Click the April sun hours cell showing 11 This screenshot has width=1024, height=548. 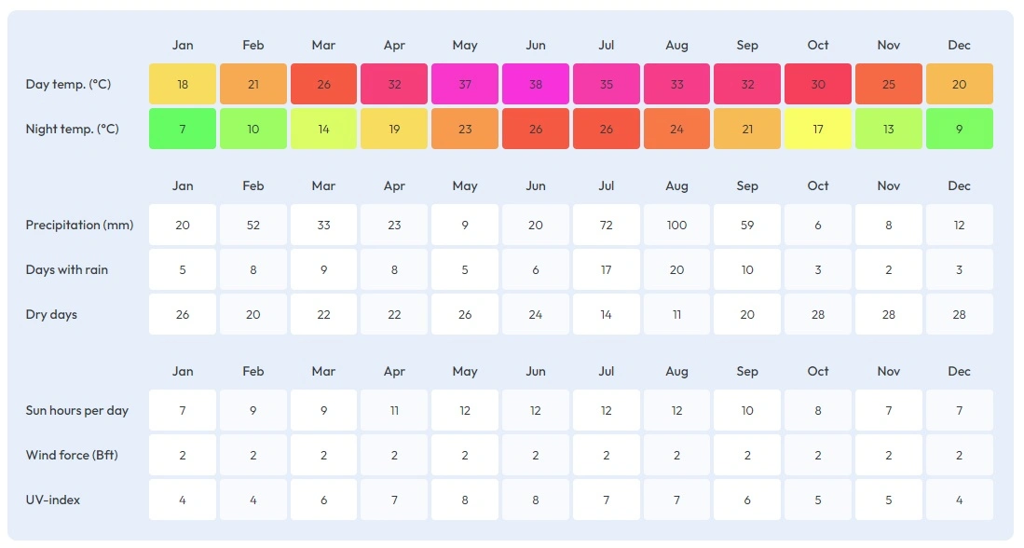click(394, 410)
